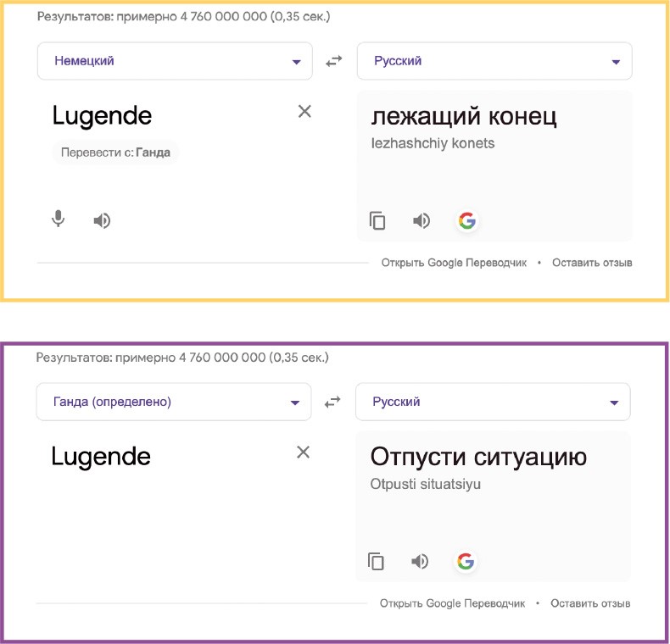Image resolution: width=670 pixels, height=644 pixels.
Task: Play audio of "Отпусти ситуацию" translation
Action: [x=419, y=561]
